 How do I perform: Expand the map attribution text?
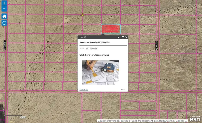click(142, 121)
